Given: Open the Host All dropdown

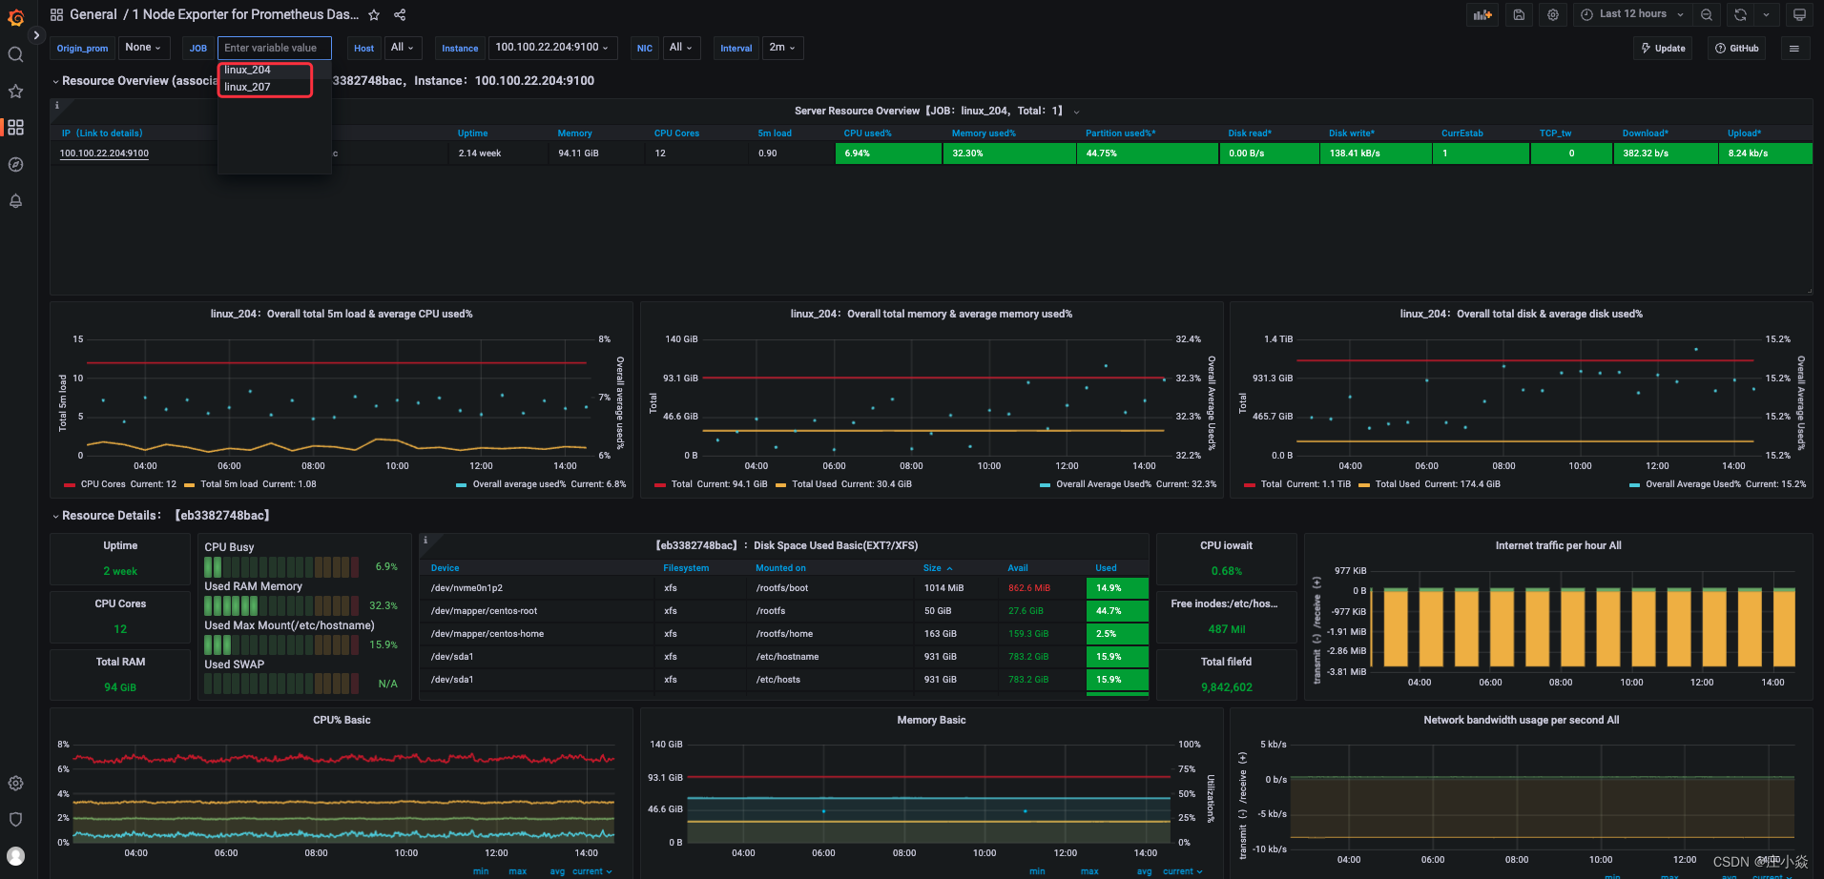Looking at the screenshot, I should [x=403, y=48].
